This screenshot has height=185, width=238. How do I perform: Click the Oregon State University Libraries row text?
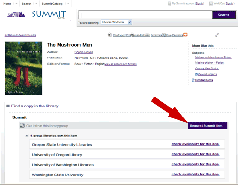pos(62,145)
